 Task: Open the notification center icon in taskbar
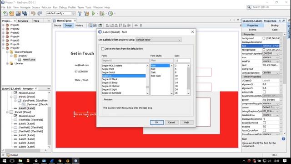(x=285, y=161)
